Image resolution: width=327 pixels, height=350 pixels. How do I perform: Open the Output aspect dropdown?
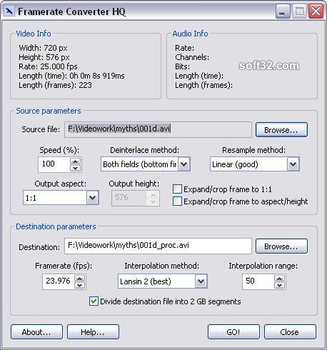93,198
